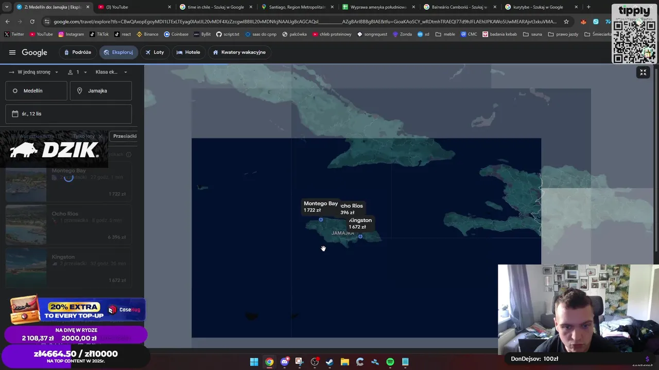659x370 pixels.
Task: Open Notepad from the taskbar
Action: 405,362
